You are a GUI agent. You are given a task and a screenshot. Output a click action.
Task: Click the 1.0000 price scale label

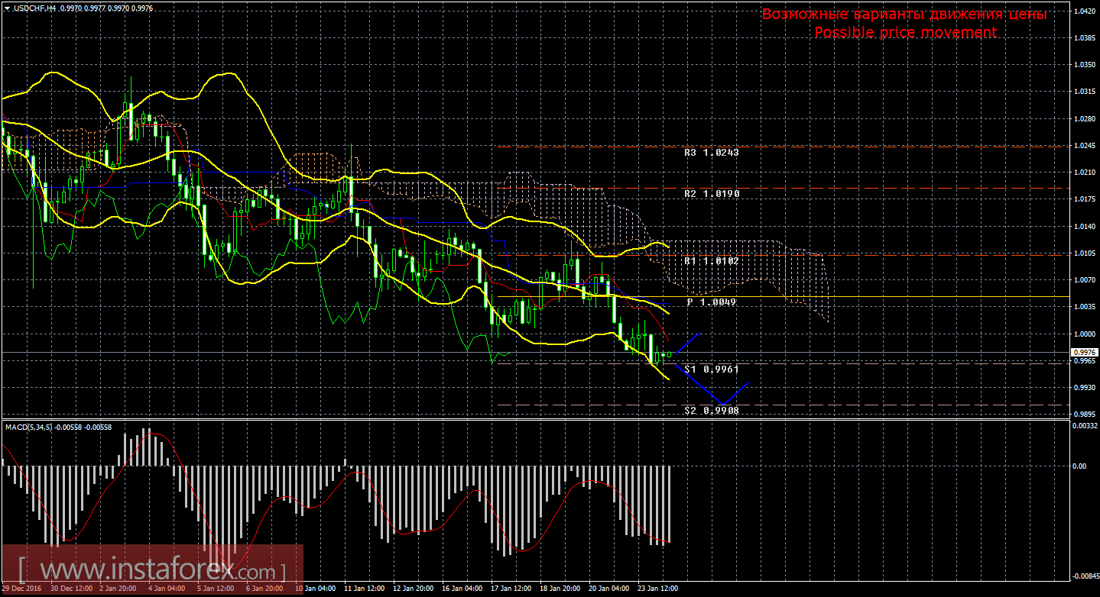1084,334
